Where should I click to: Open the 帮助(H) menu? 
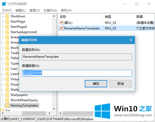coord(66,10)
